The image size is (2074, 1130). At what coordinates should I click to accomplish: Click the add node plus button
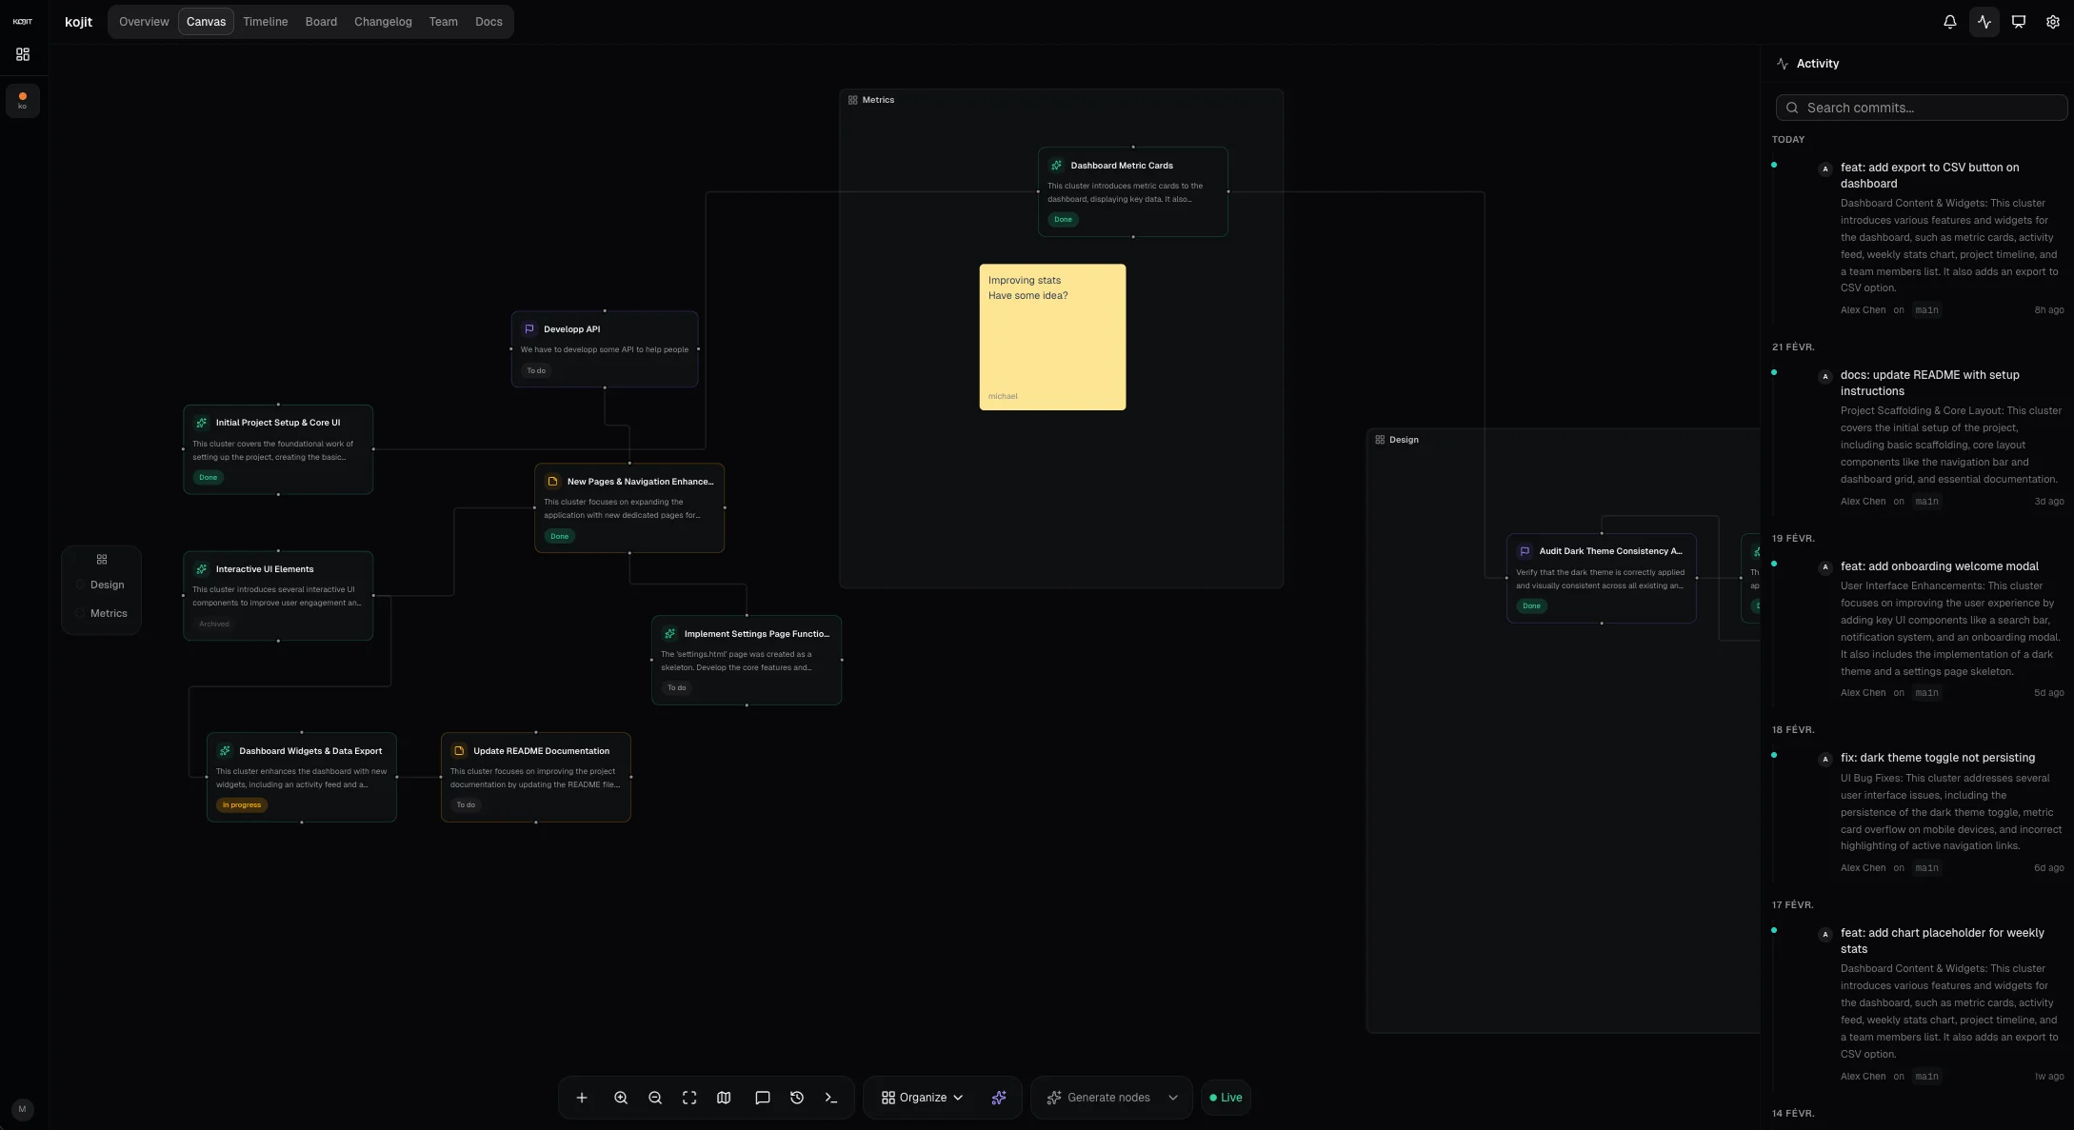(x=582, y=1097)
